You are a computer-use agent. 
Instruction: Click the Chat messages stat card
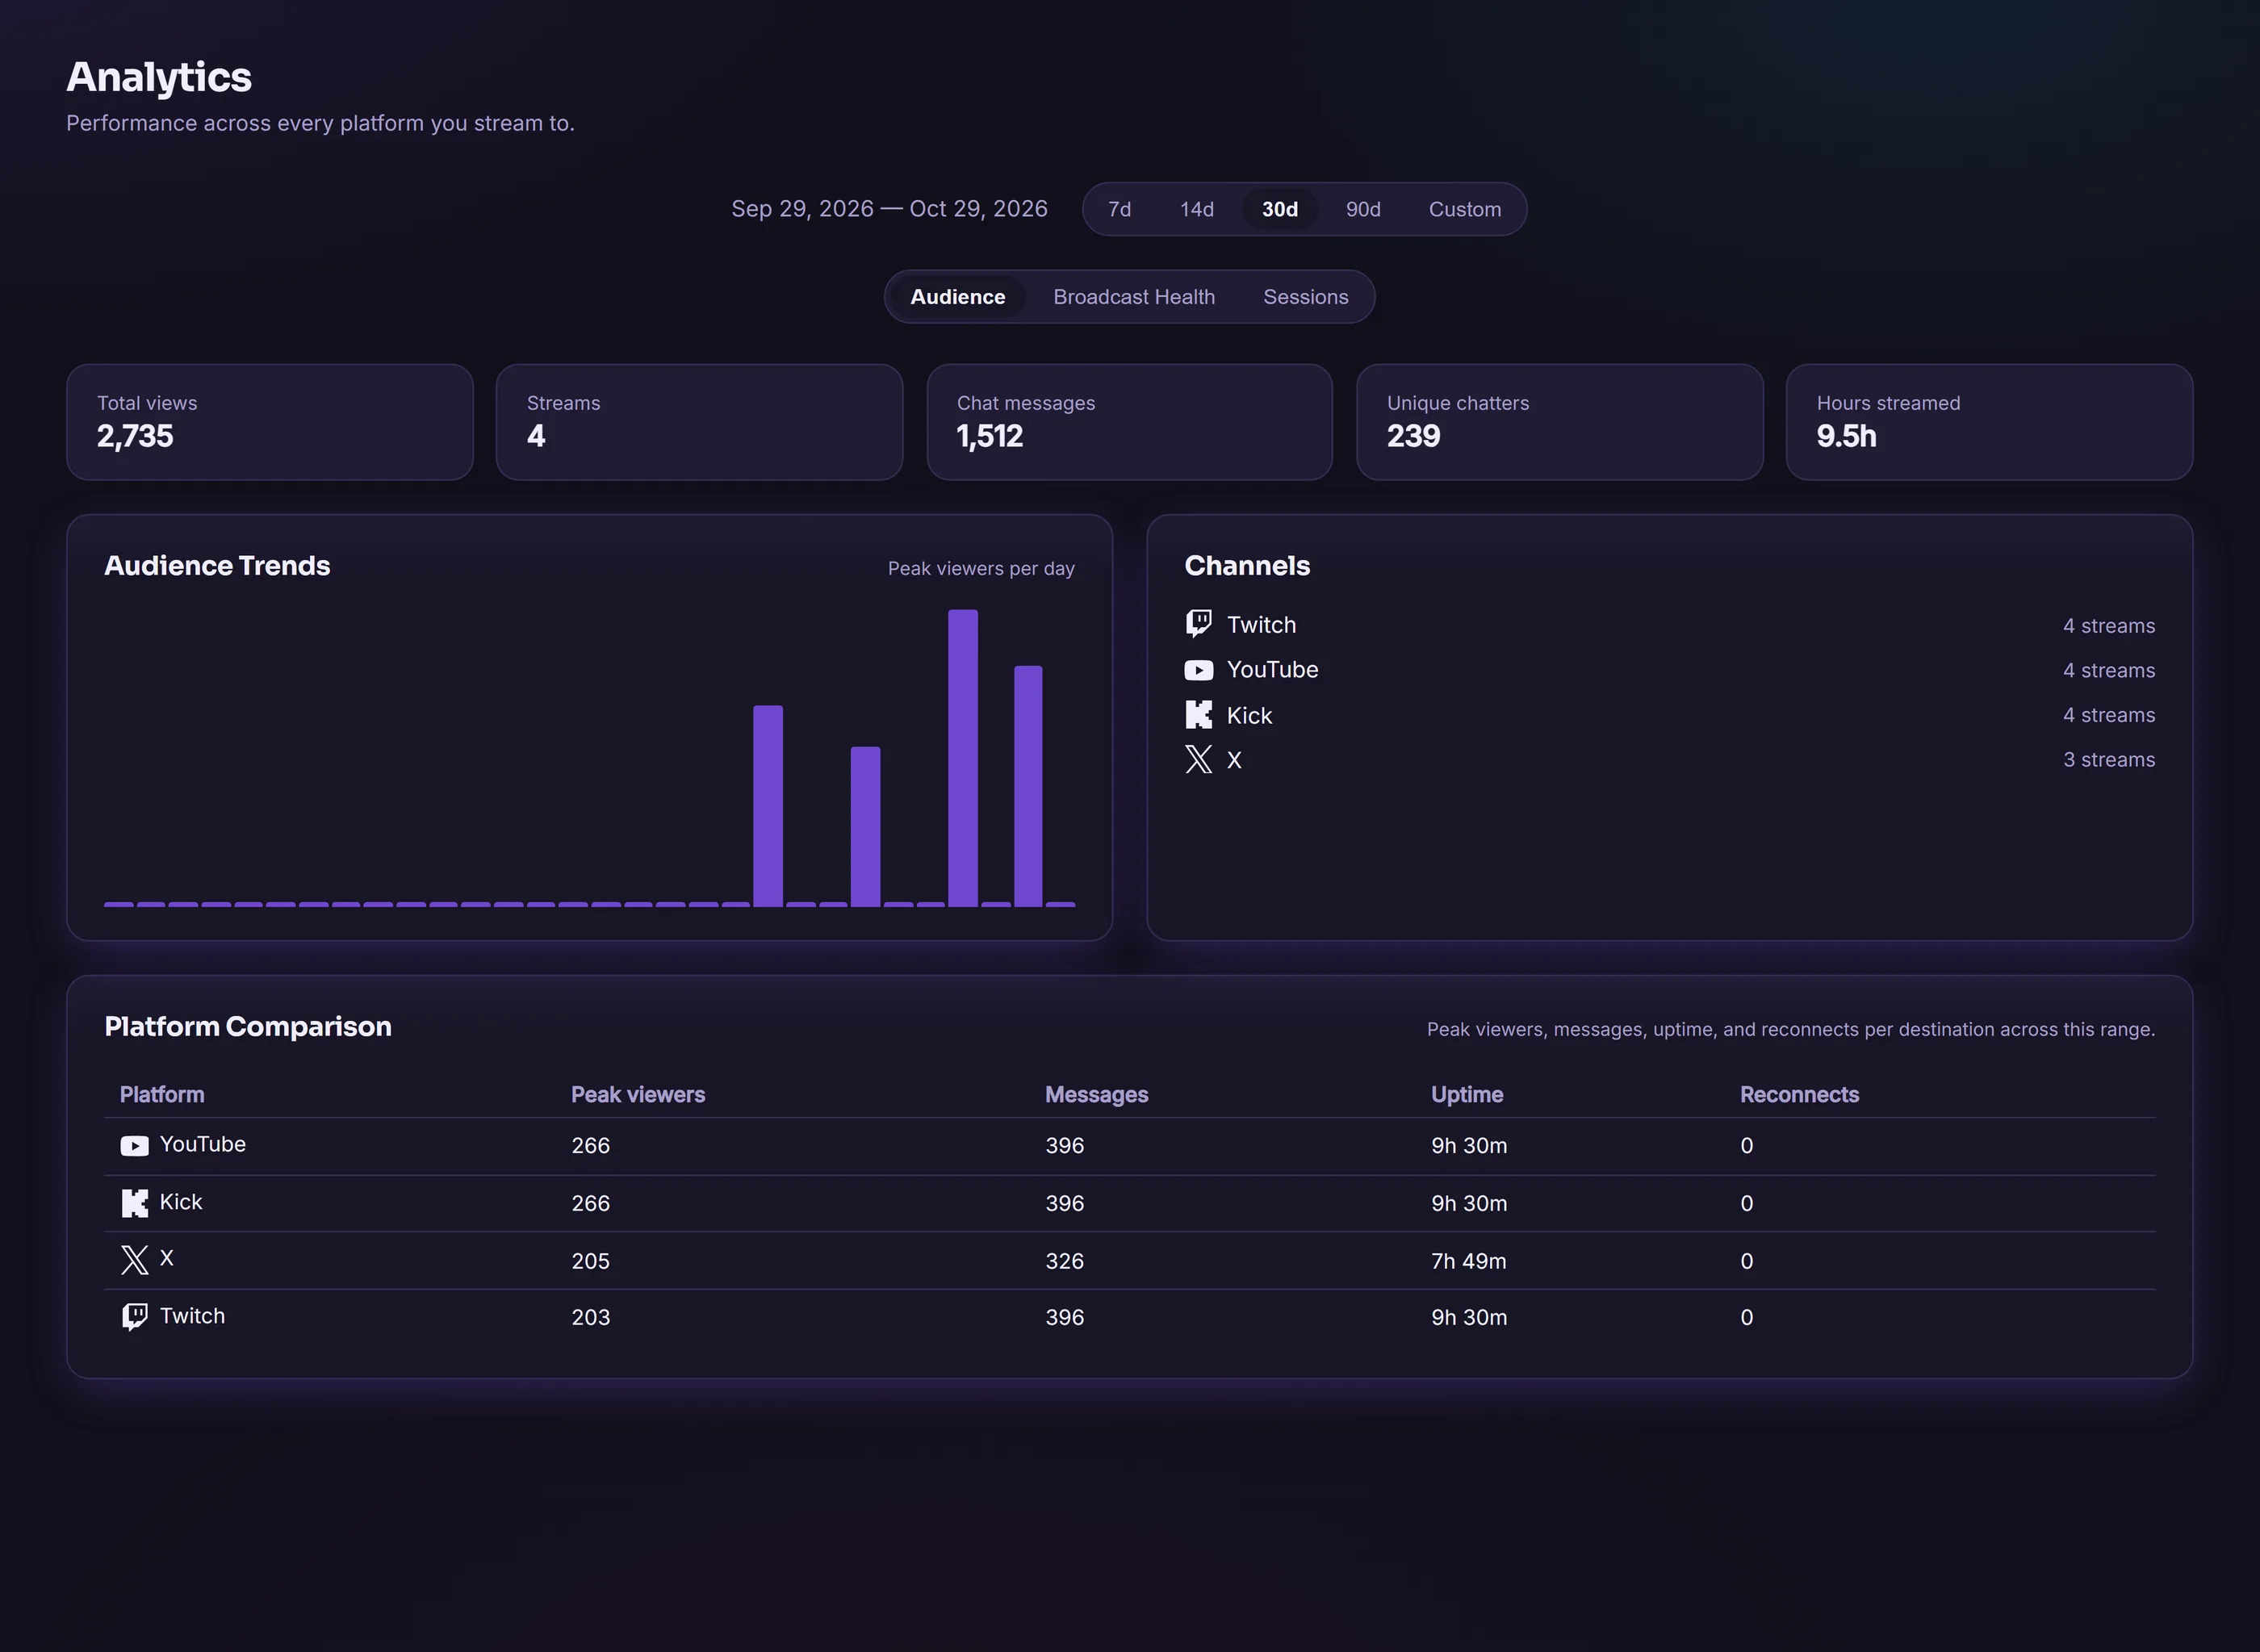coord(1129,422)
